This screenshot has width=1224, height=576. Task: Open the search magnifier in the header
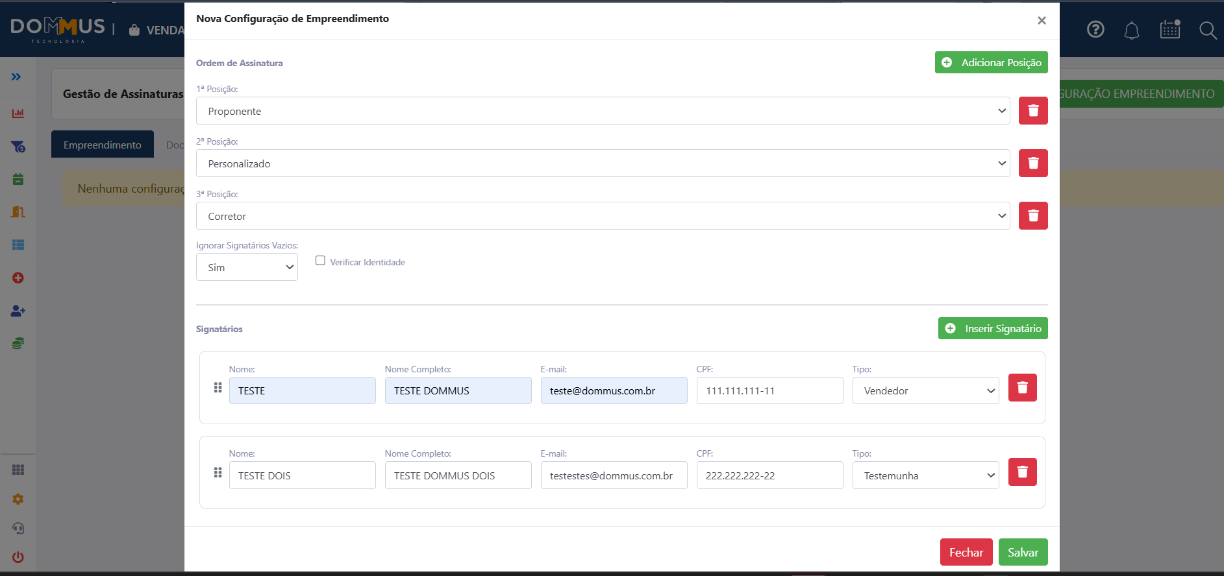click(x=1208, y=30)
